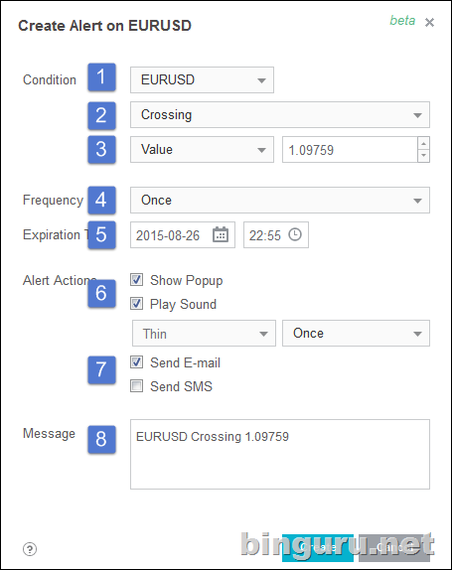
Task: Close the Create Alert dialog with X
Action: coord(429,23)
